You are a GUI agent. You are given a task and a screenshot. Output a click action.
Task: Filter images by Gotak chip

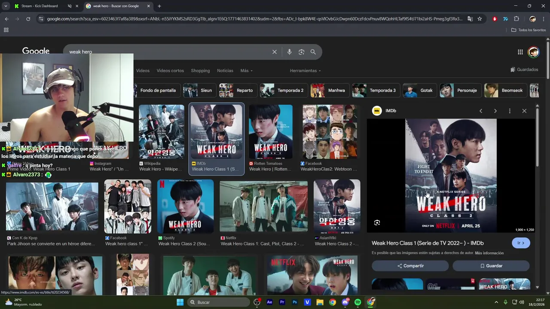click(420, 91)
